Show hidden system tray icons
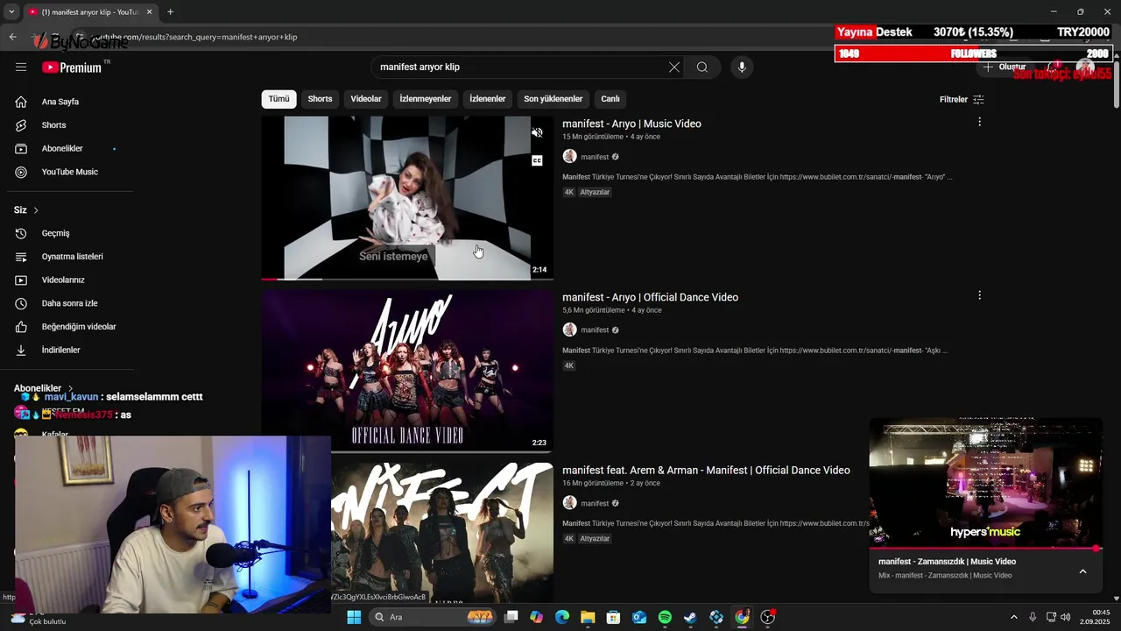This screenshot has width=1121, height=631. coord(1014,617)
